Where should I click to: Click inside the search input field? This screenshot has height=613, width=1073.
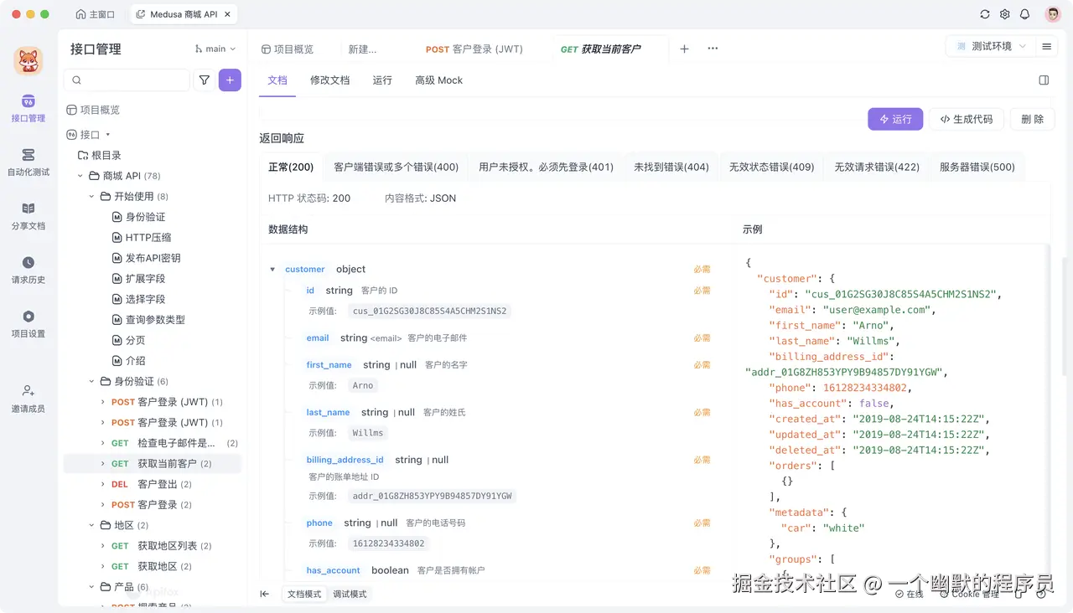coord(126,80)
